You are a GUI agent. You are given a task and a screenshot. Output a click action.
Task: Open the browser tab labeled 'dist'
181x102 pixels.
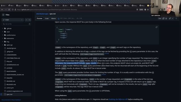pos(65,6)
